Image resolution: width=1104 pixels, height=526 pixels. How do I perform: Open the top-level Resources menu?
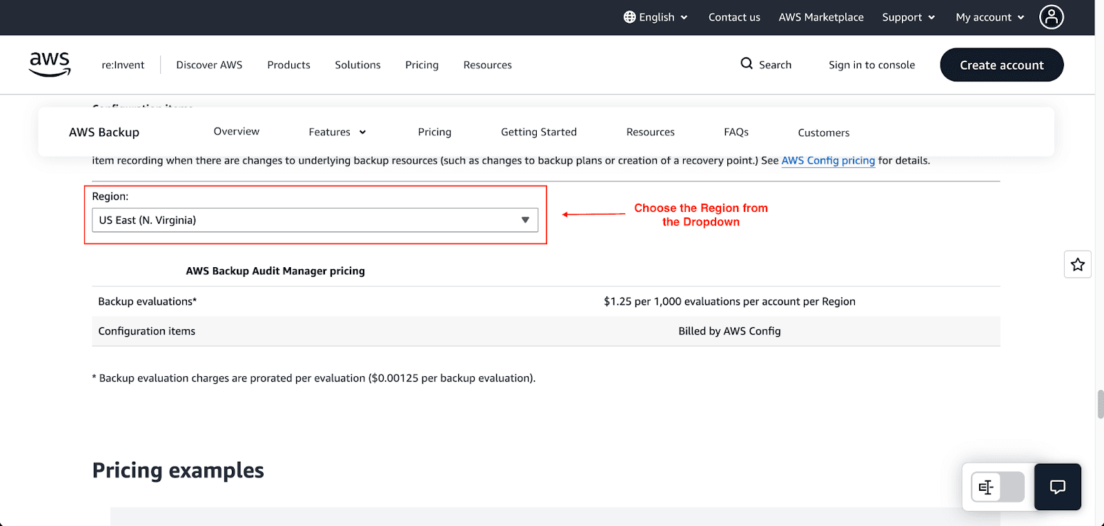pyautogui.click(x=487, y=65)
